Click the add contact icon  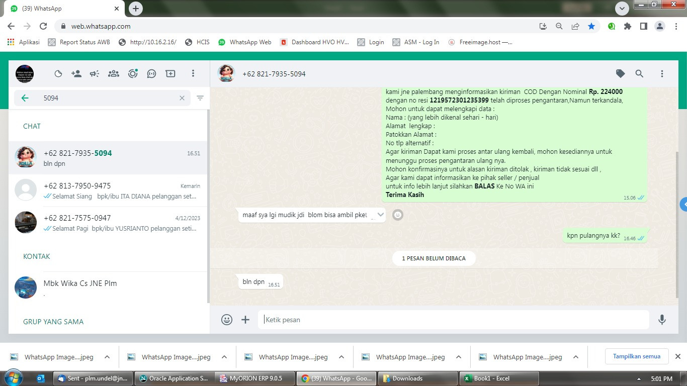point(76,74)
